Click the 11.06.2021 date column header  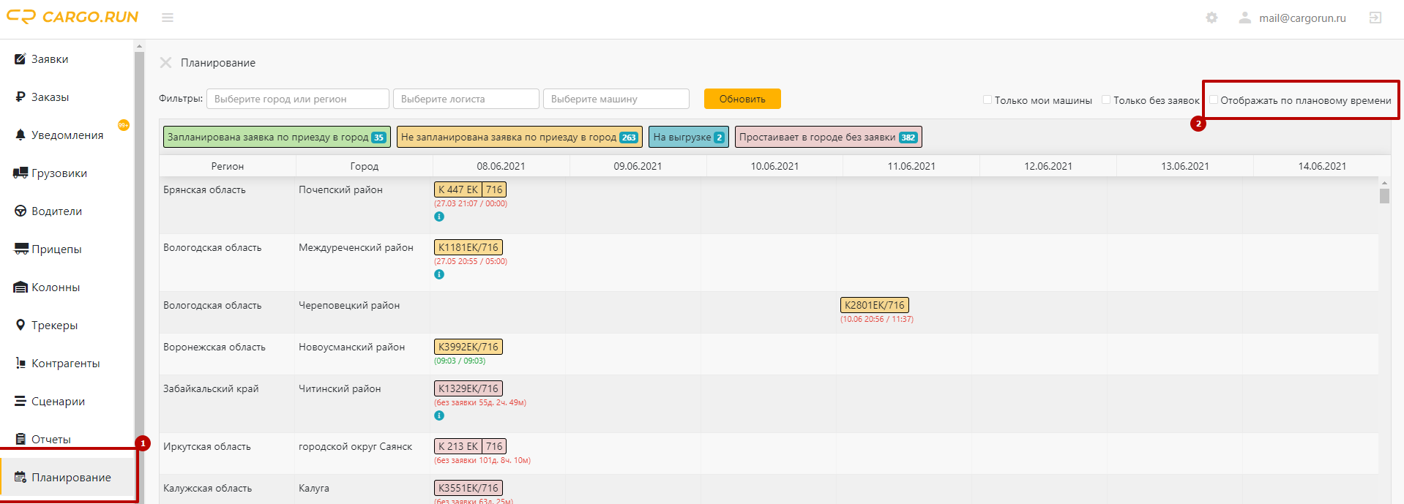coord(911,166)
